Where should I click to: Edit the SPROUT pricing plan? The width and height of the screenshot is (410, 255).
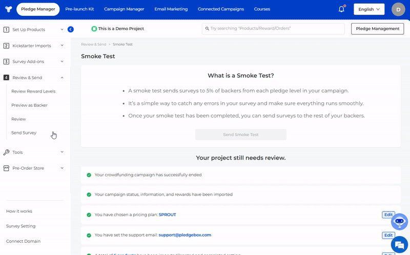click(388, 215)
